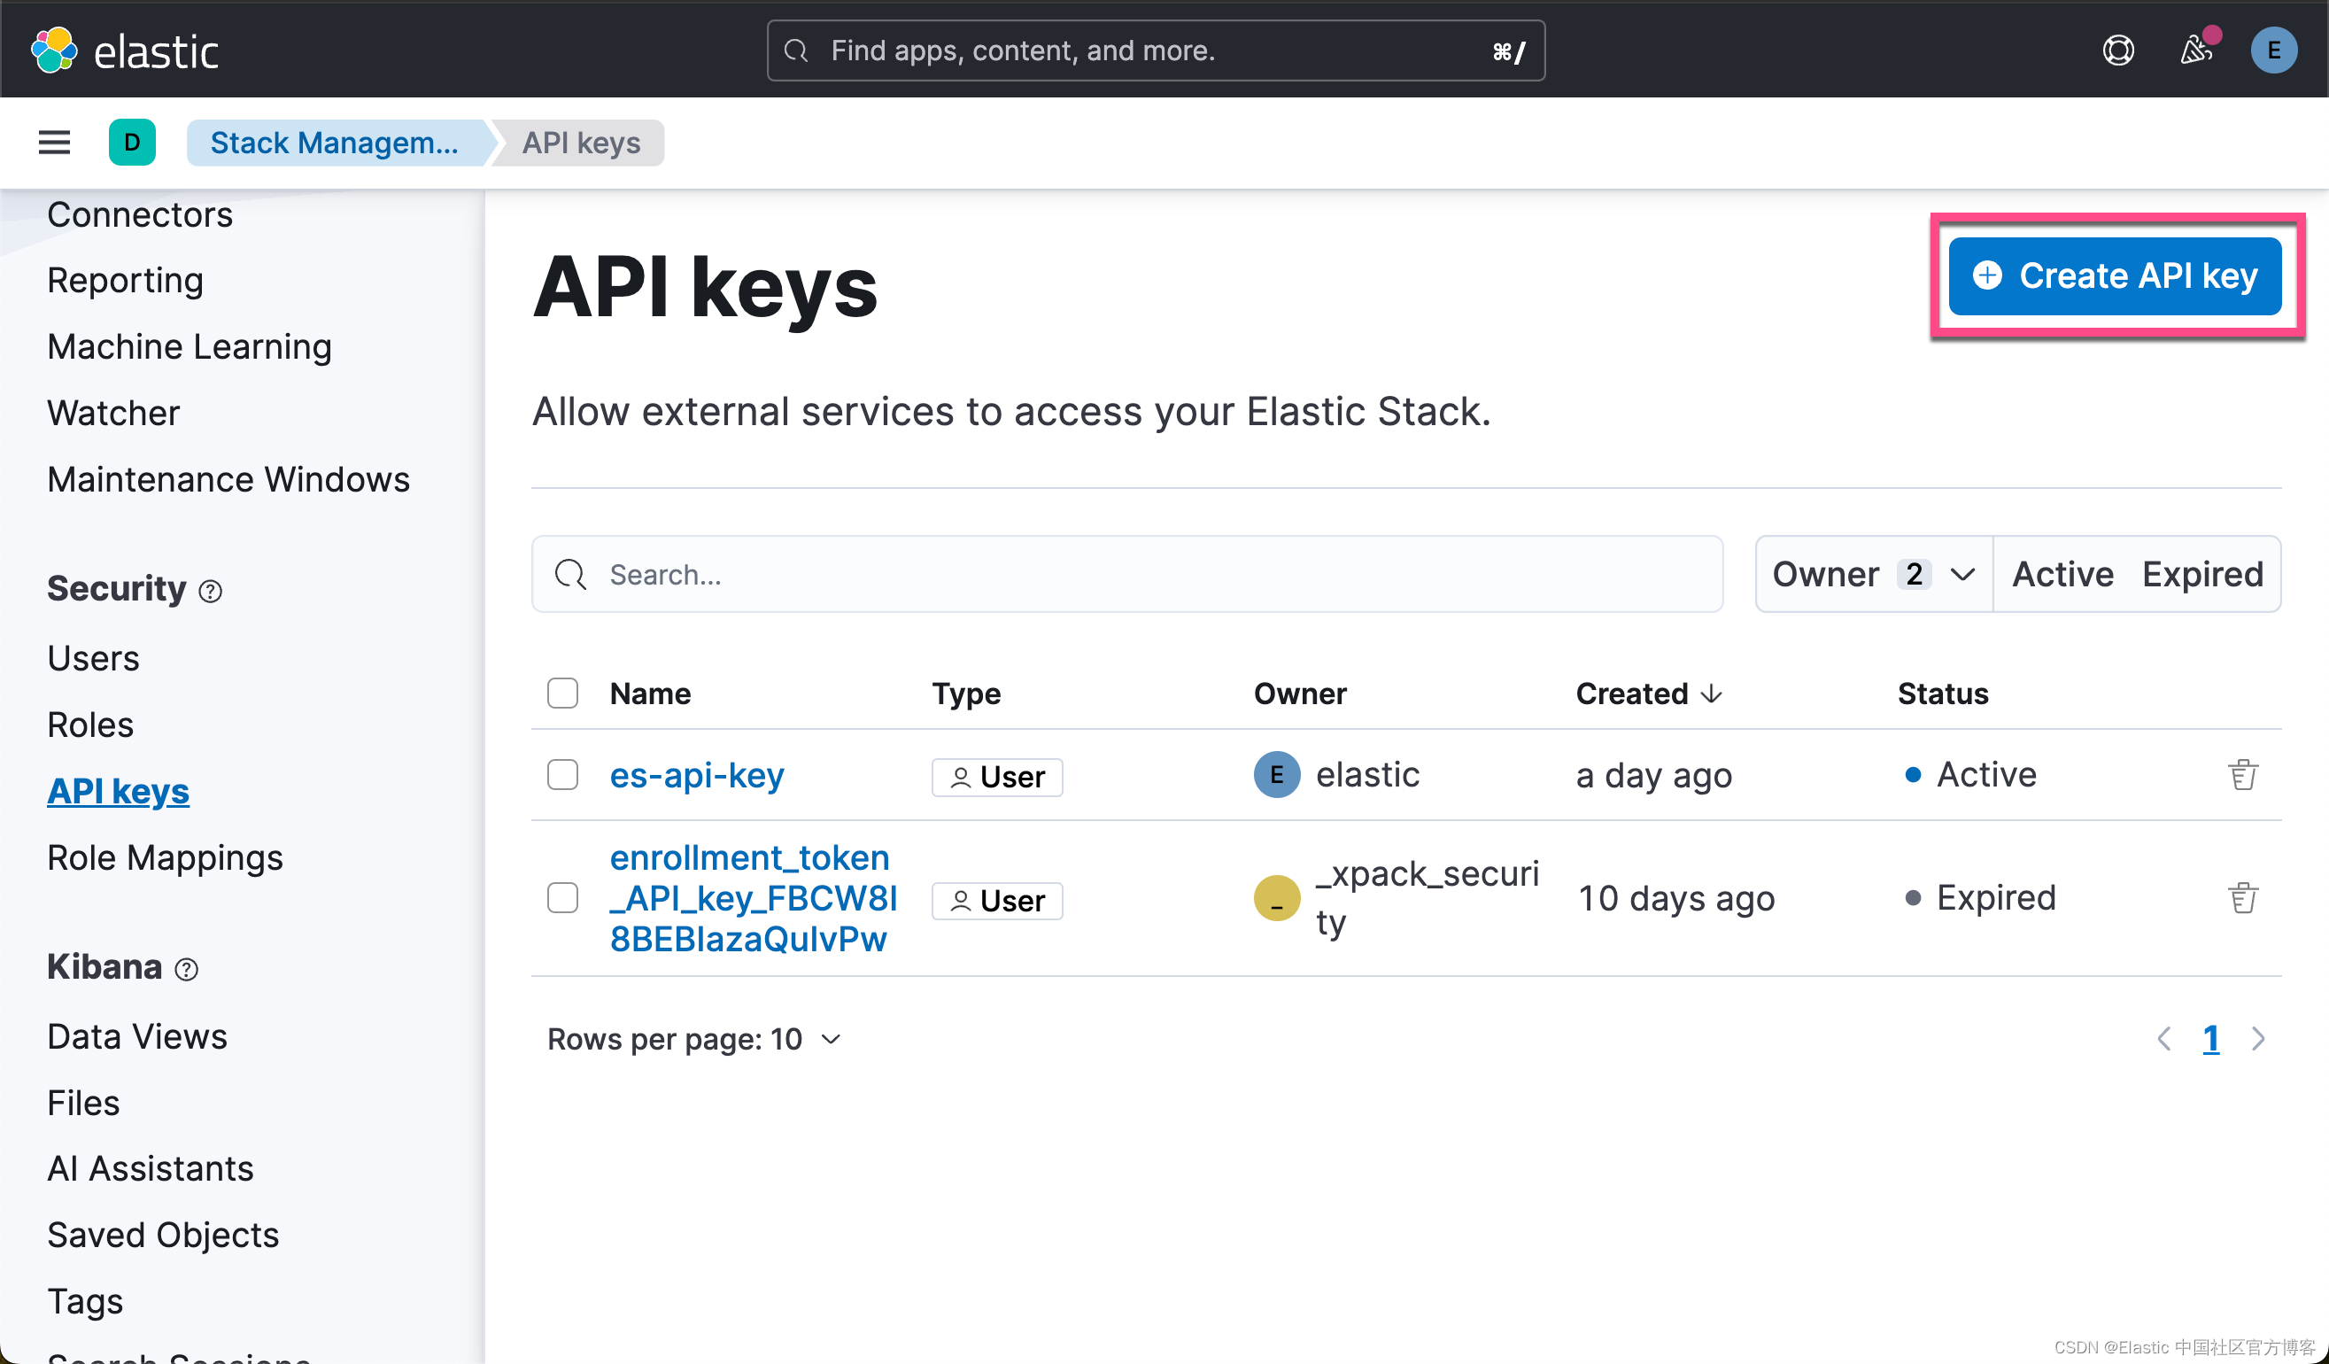Click the Elastic logo icon
The height and width of the screenshot is (1364, 2329).
(54, 50)
